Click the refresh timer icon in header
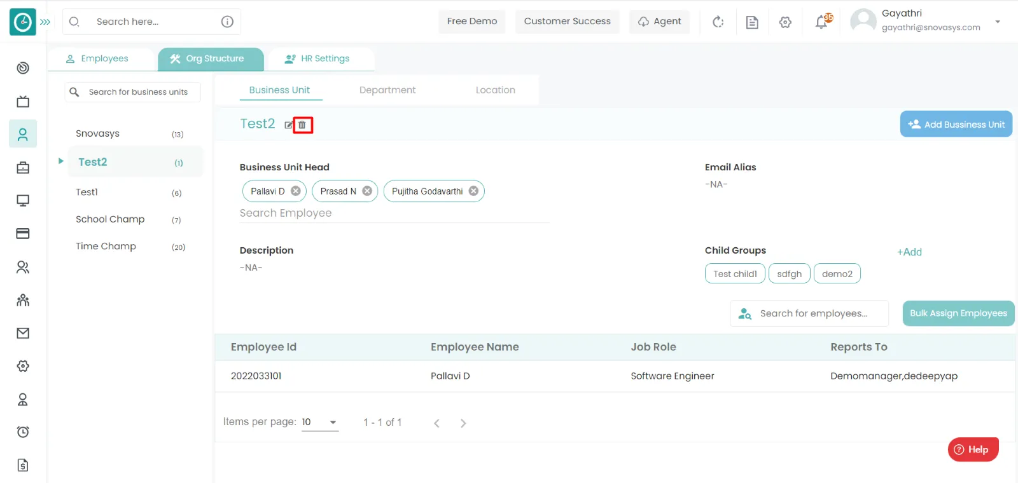The width and height of the screenshot is (1018, 483). click(x=718, y=22)
